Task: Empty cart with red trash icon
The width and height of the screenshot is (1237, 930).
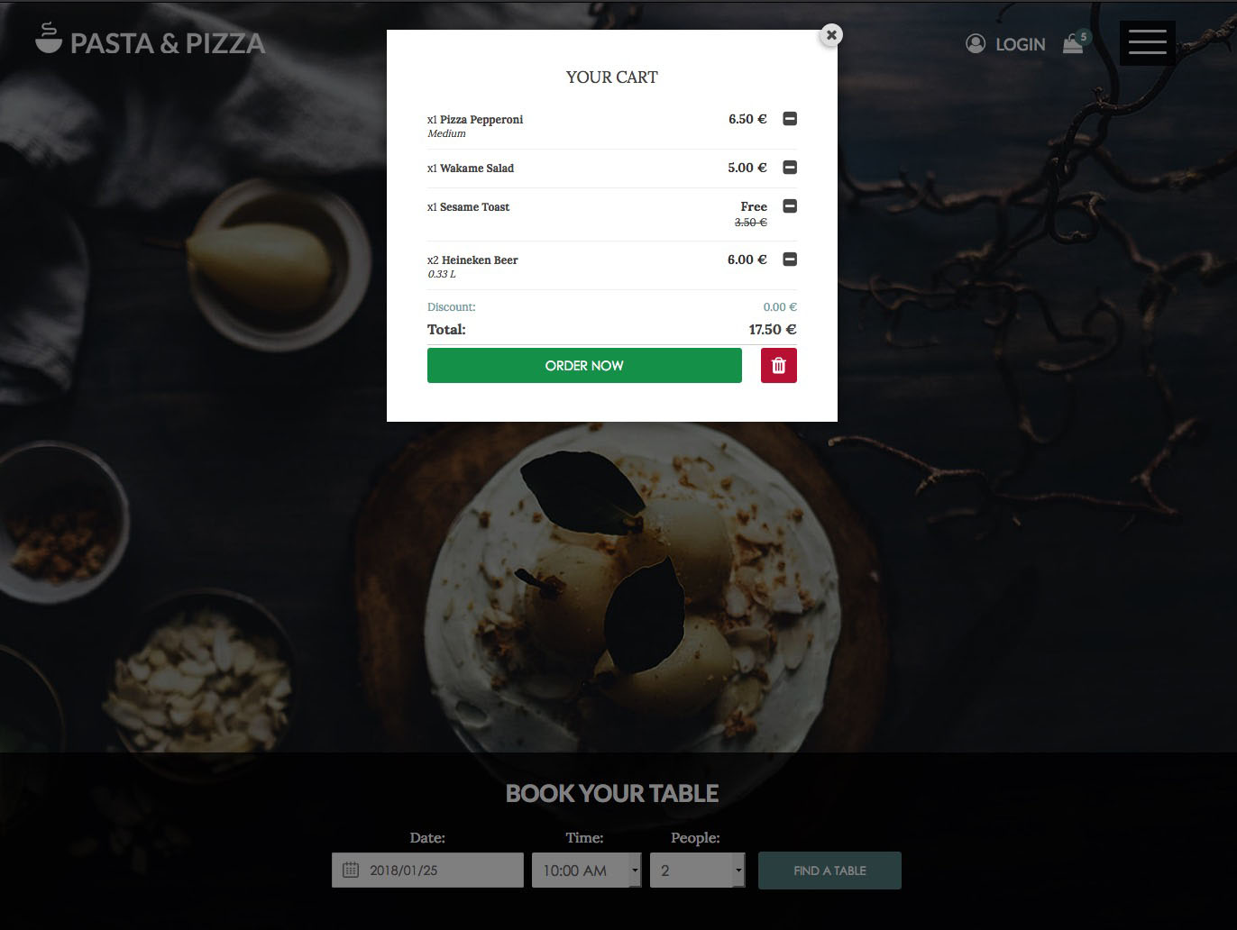Action: pyautogui.click(x=779, y=365)
